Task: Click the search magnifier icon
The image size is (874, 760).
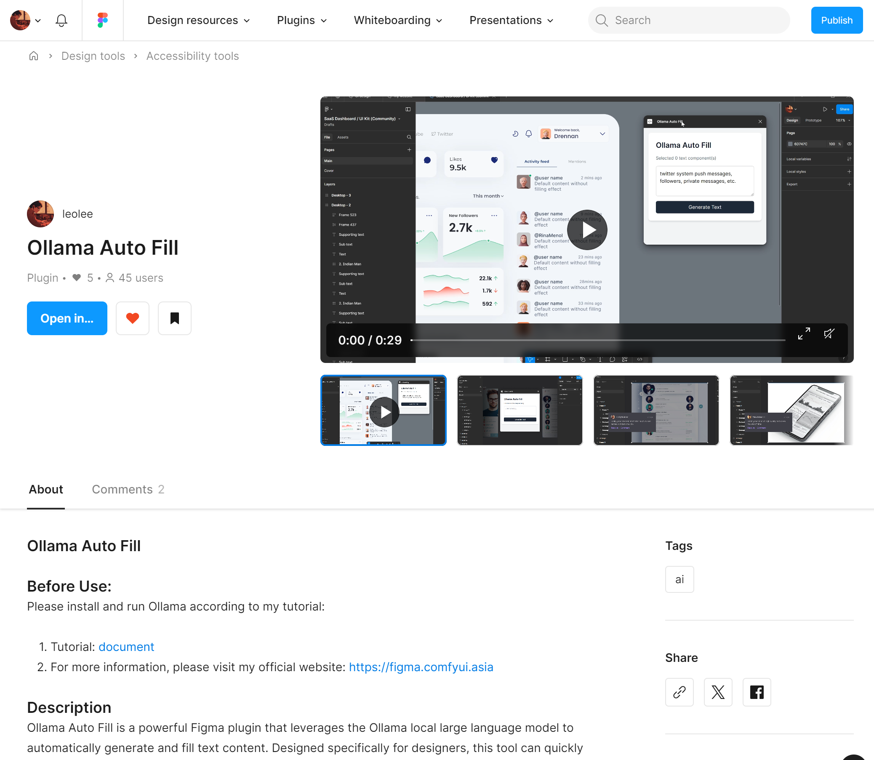Action: click(x=601, y=20)
